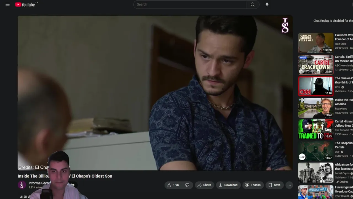
Task: Click the 'Cartels, Tariff' video title
Action: [344, 59]
